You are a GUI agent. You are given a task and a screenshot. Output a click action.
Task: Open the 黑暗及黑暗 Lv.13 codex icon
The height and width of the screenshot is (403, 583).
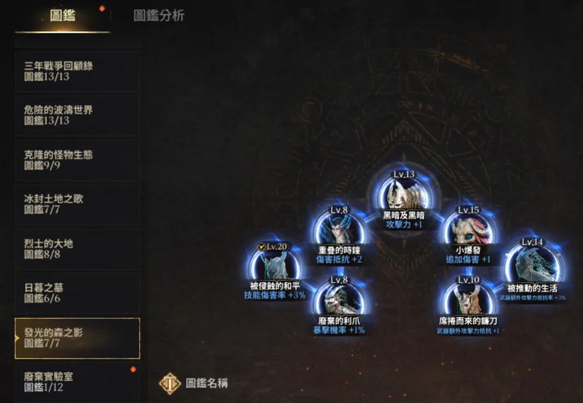coord(404,194)
